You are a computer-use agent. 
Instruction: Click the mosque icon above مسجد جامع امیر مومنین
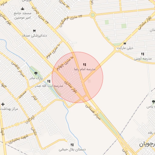tap(22, 9)
